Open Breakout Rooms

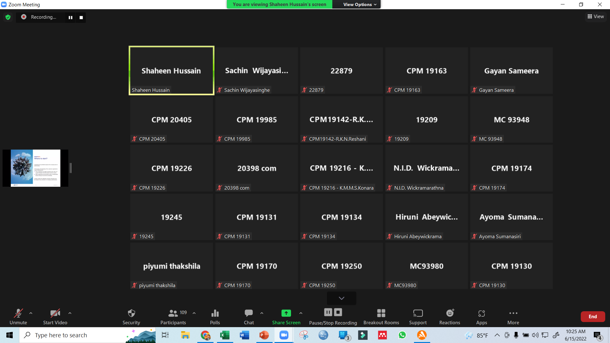click(x=381, y=317)
